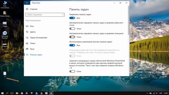Open Главная home settings page
The height and width of the screenshot is (95, 169).
[x=34, y=9]
